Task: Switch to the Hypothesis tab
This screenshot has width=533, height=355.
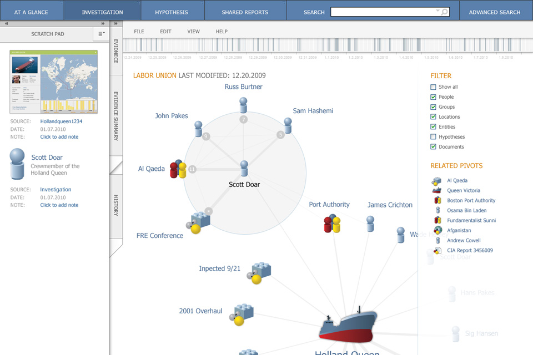Action: coord(172,12)
